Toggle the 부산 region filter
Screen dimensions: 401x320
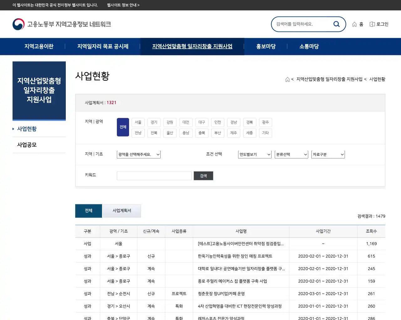coord(217,133)
